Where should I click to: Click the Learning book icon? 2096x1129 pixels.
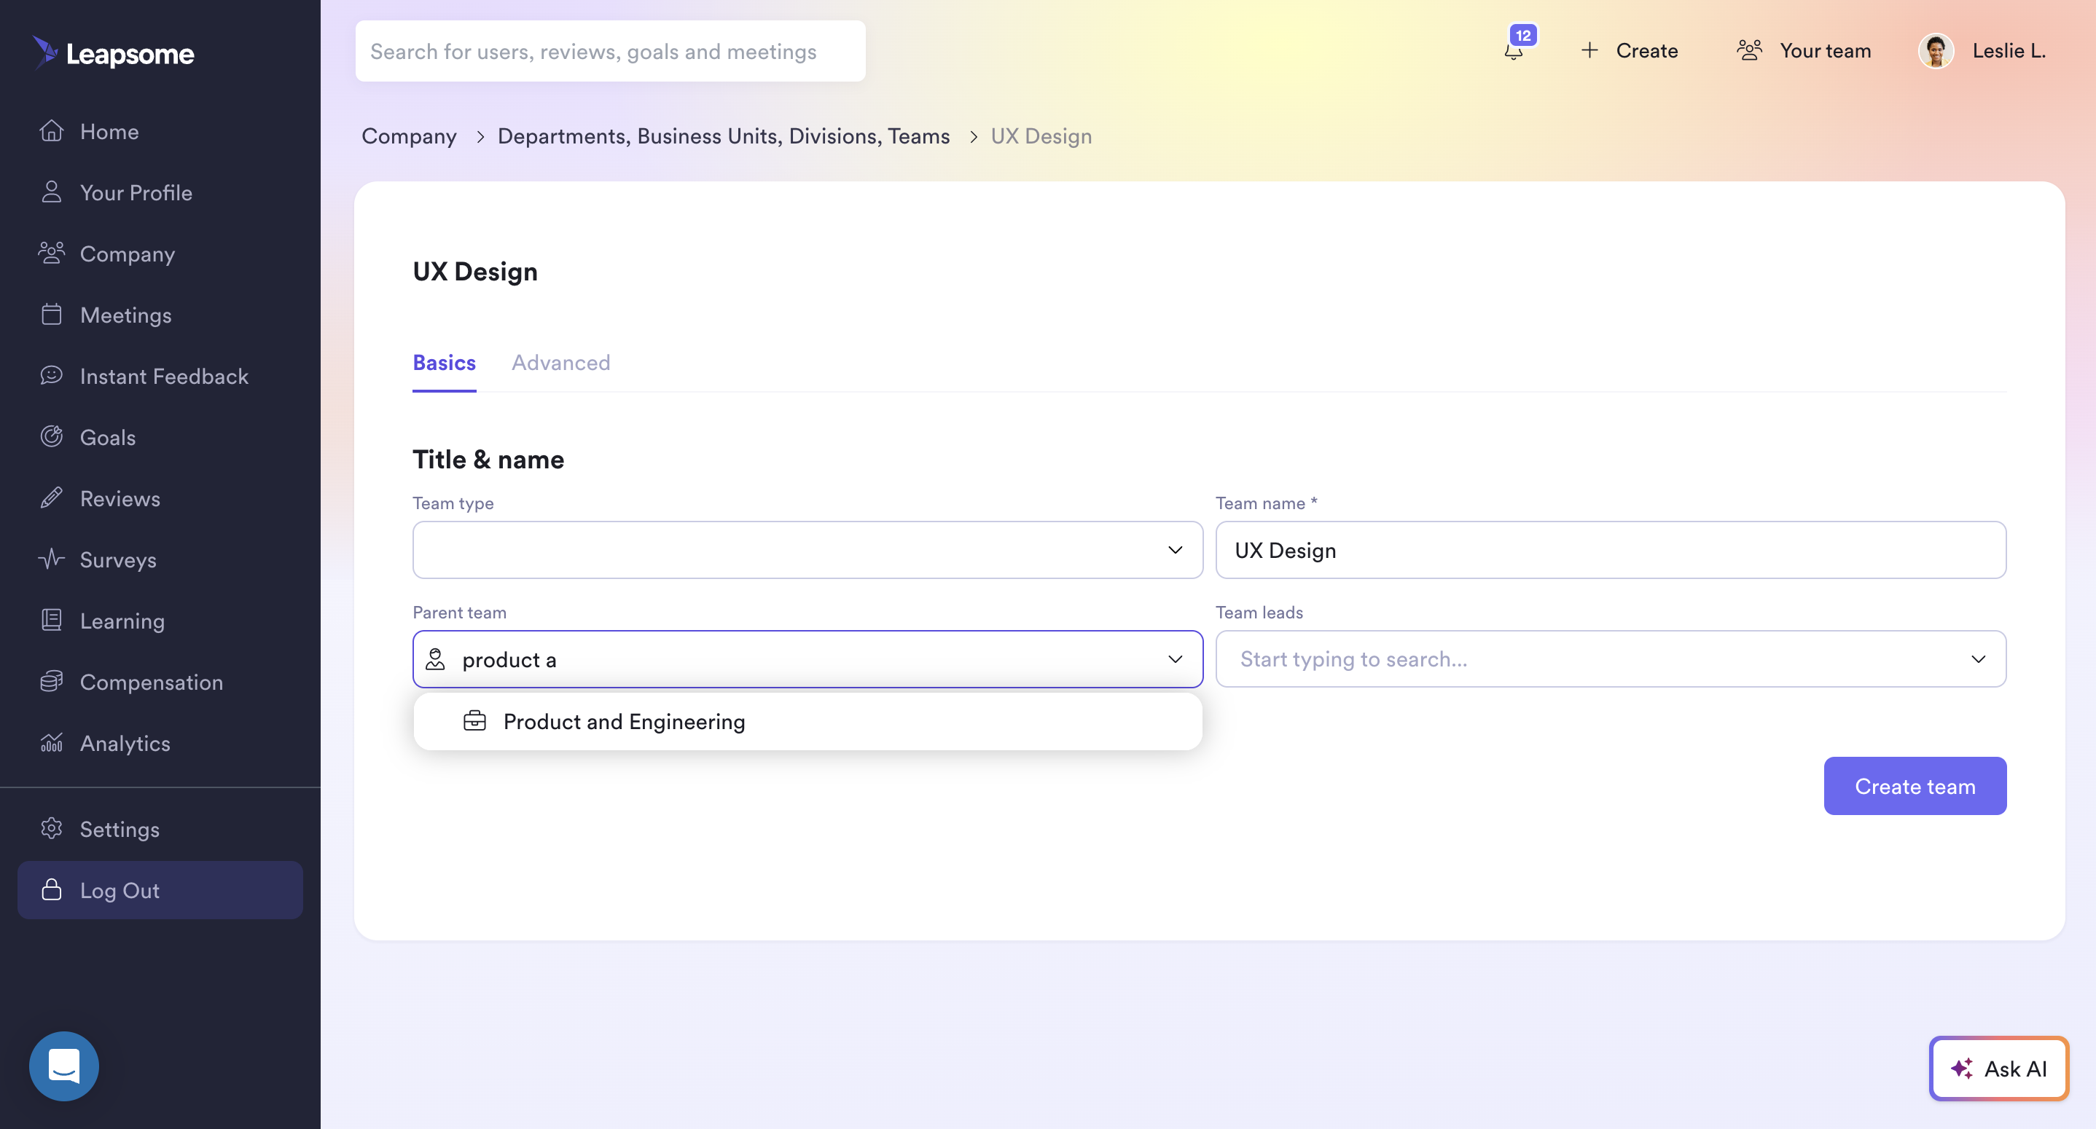(51, 620)
